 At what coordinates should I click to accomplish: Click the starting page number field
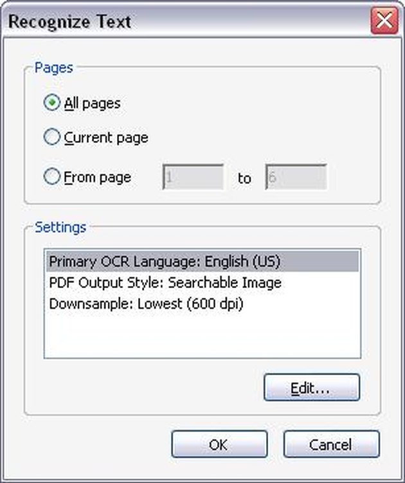point(193,177)
